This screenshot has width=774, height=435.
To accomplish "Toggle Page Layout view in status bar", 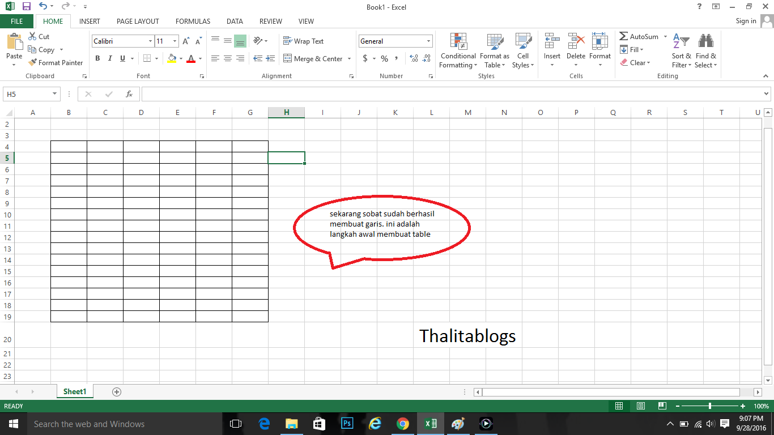I will coord(640,406).
